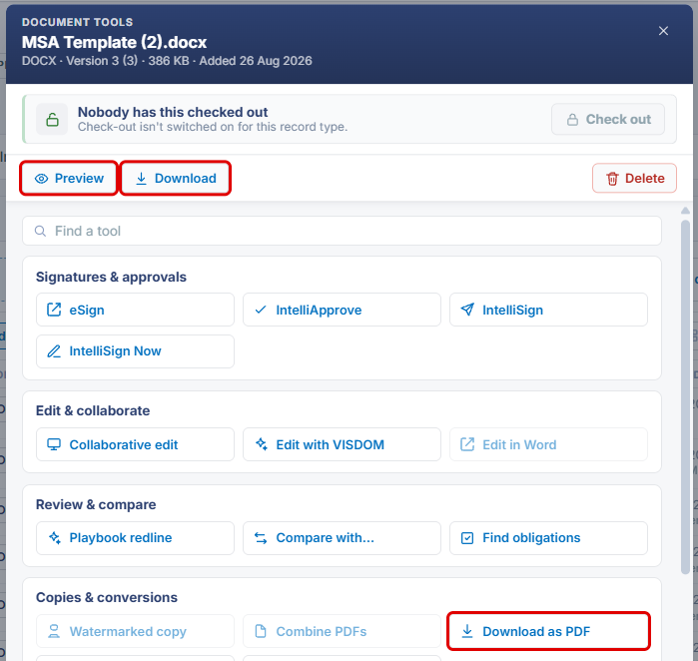698x661 pixels.
Task: Click the DOCX version and size details line
Action: coord(167,61)
